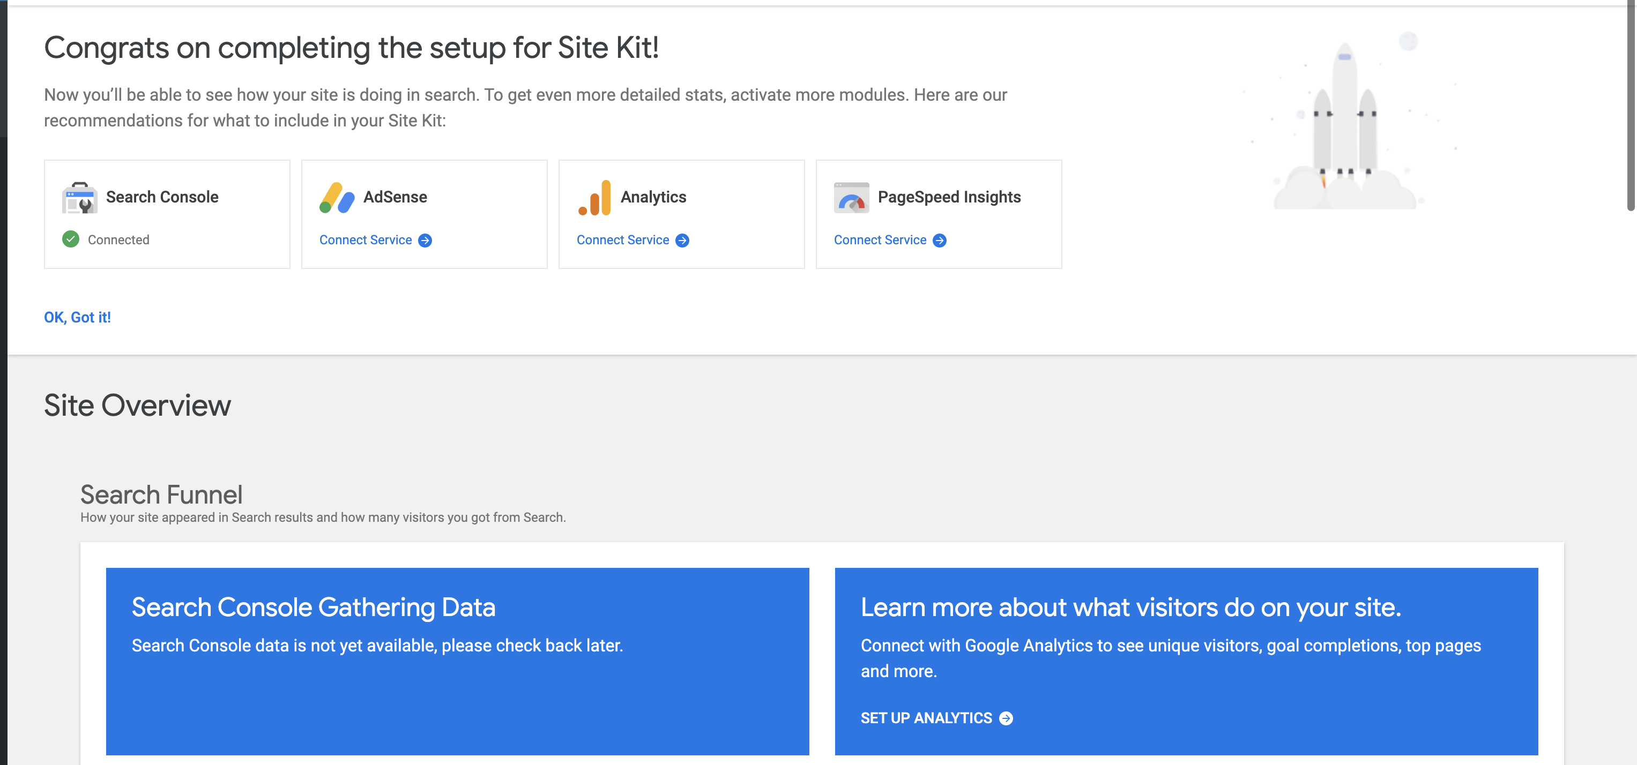
Task: Click the arrow icon beside PageSpeed Connect Service
Action: pyautogui.click(x=940, y=240)
